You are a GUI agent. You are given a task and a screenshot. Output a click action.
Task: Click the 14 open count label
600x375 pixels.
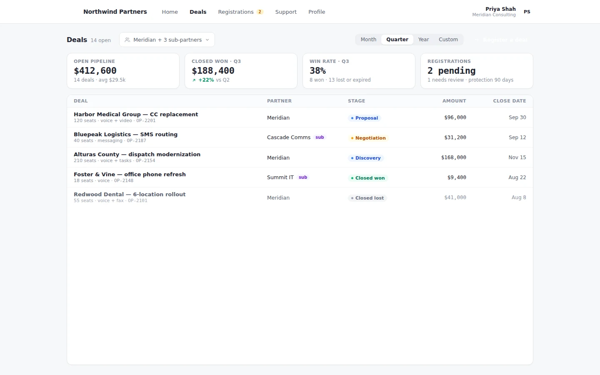click(x=101, y=40)
